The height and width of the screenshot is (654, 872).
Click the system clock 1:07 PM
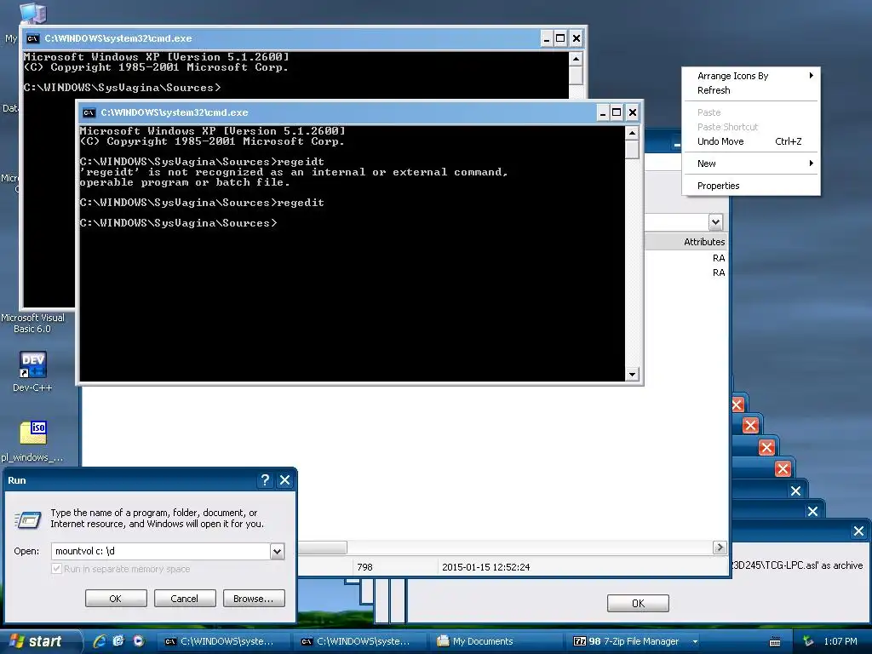(840, 642)
